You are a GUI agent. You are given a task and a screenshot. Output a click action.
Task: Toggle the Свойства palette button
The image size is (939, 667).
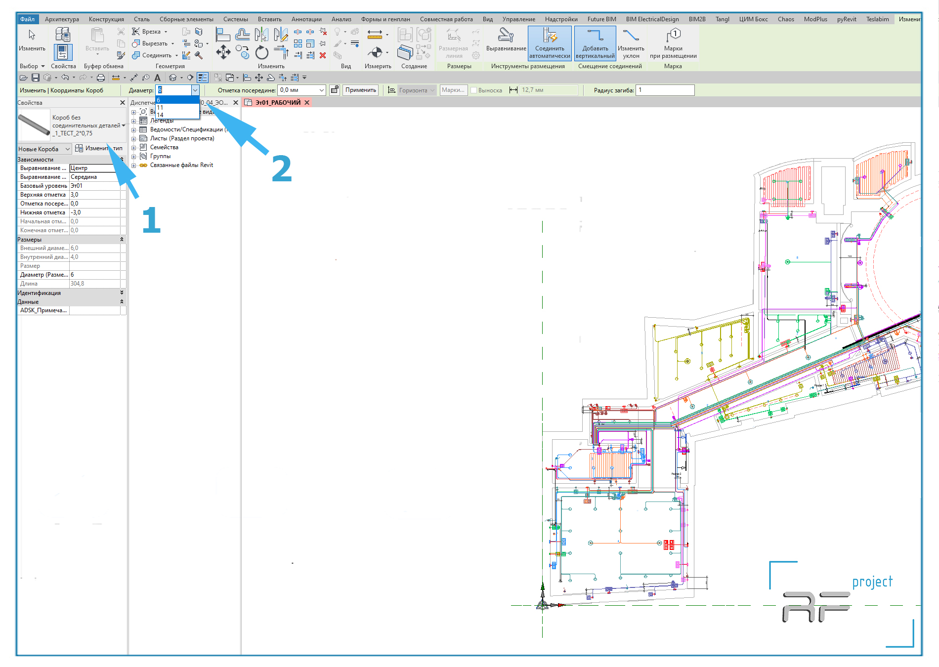point(63,52)
